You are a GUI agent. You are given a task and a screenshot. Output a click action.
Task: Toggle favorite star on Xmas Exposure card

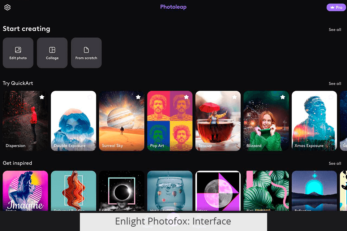click(331, 97)
